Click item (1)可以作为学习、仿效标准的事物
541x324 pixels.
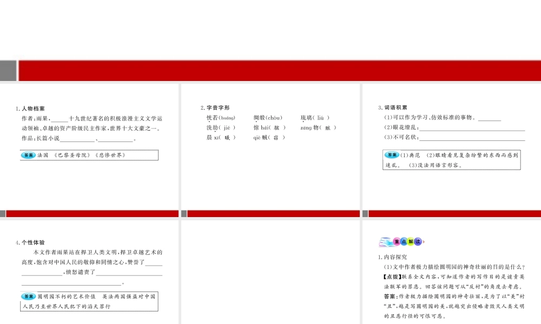(443, 117)
